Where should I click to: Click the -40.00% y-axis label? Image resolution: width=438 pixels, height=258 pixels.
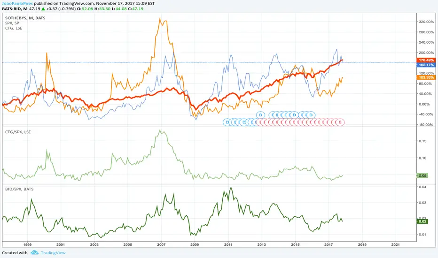427,114
